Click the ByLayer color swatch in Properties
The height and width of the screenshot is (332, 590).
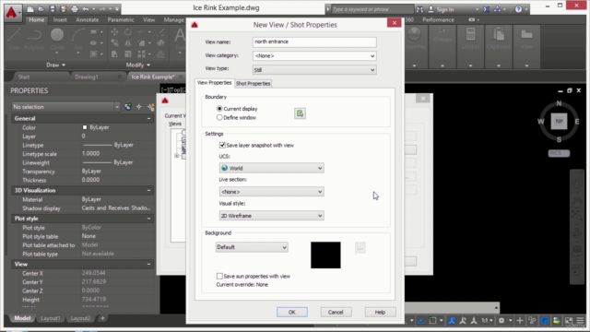point(85,127)
